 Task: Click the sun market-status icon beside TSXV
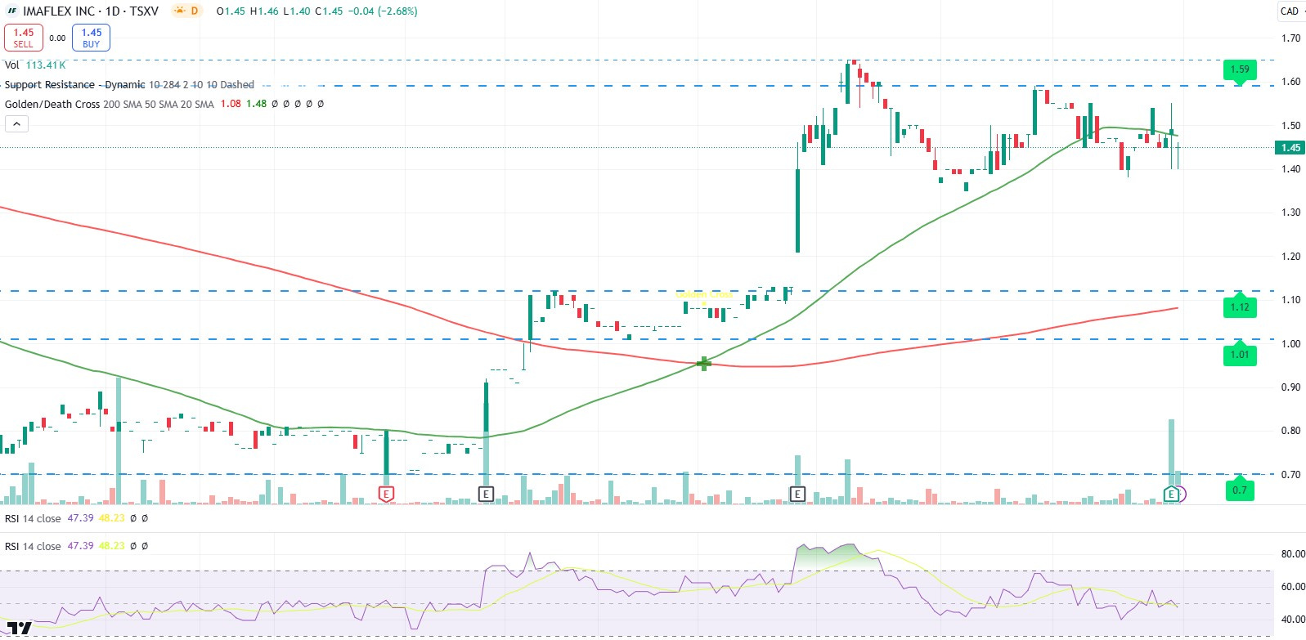(x=179, y=11)
